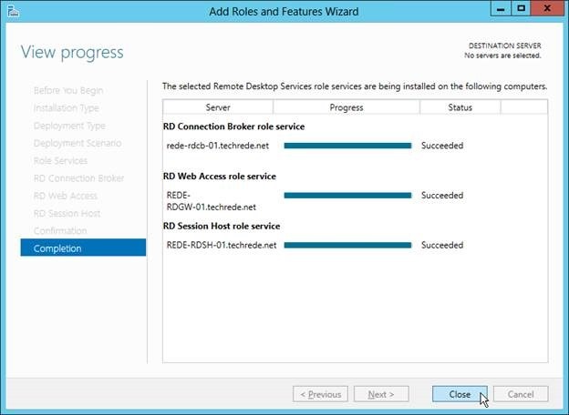Select the RD Connection Broker step
Screen dimensions: 569x415
coord(78,178)
